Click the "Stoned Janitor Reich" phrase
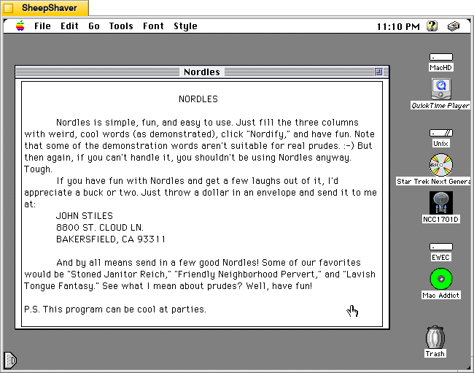Screen dimensions: 474x373 (x=119, y=274)
